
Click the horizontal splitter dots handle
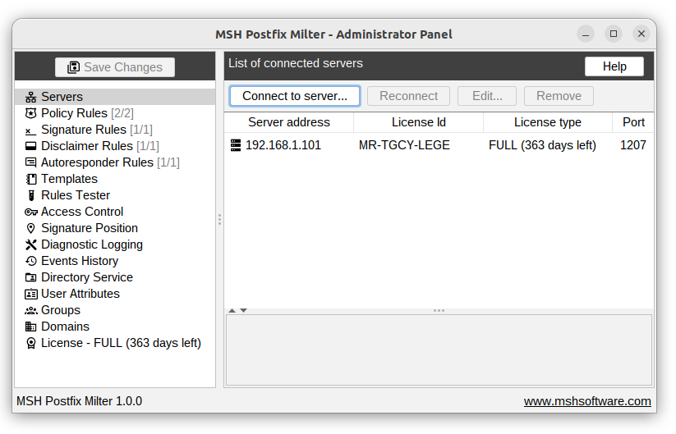[439, 310]
